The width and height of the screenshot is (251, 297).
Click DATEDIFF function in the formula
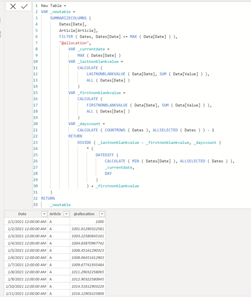pyautogui.click(x=105, y=155)
